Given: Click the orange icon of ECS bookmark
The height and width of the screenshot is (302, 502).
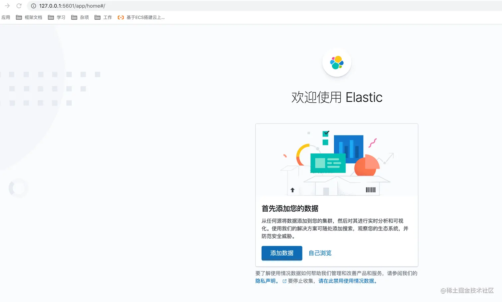Looking at the screenshot, I should [x=120, y=17].
